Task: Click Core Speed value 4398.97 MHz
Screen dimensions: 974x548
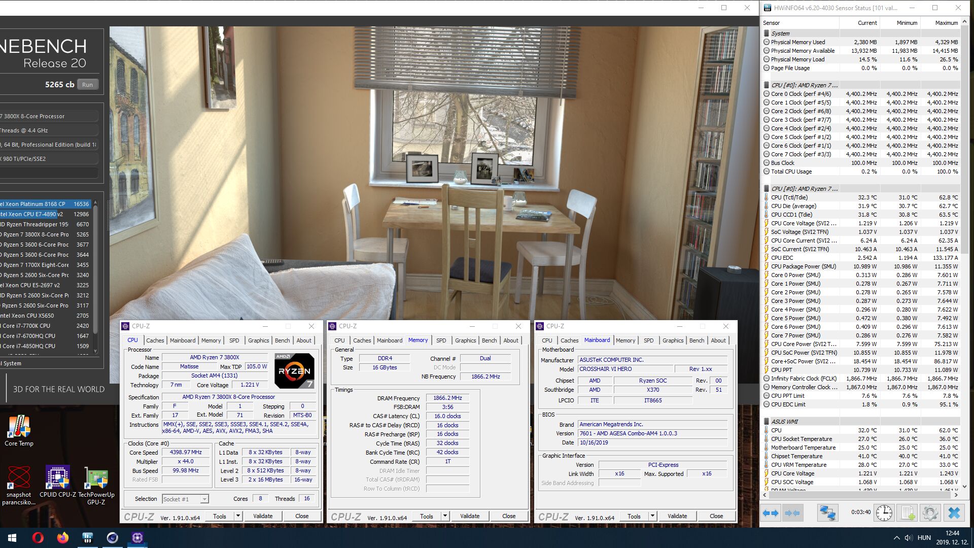Action: [186, 452]
